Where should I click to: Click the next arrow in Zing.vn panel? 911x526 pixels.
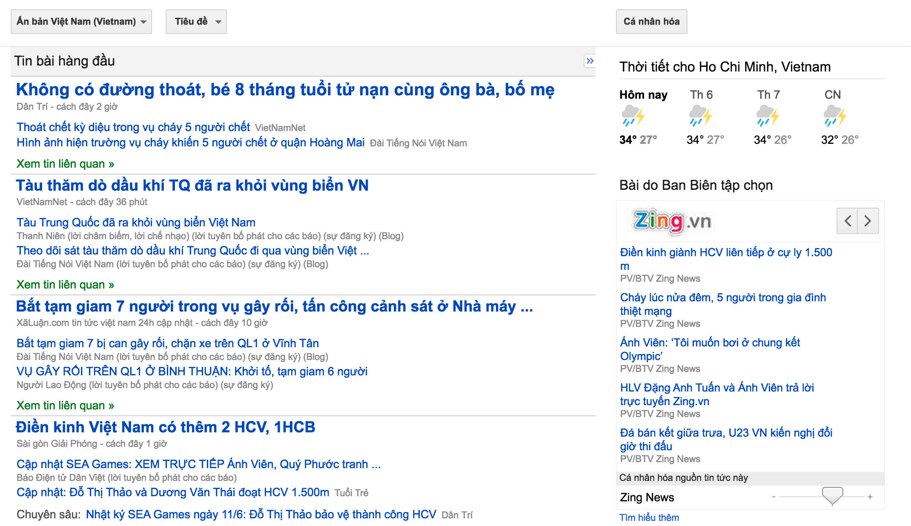[868, 221]
